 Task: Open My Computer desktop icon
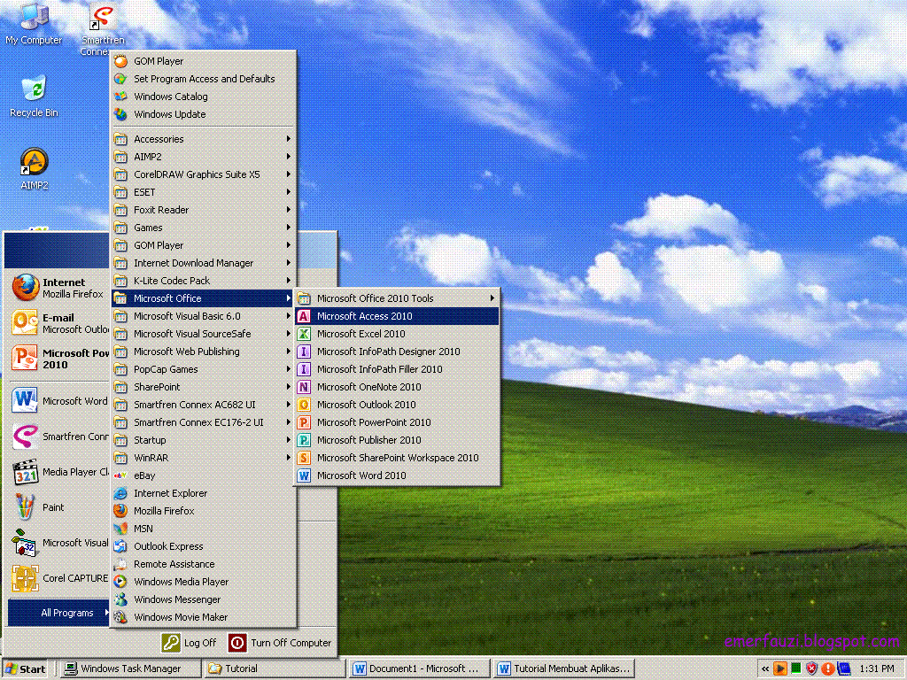point(34,23)
